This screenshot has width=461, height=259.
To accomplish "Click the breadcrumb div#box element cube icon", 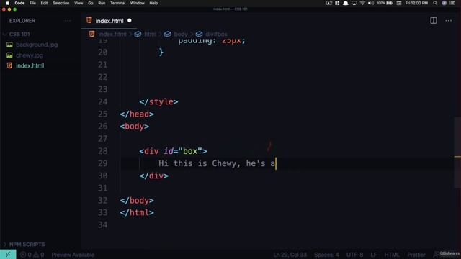I will coord(199,34).
